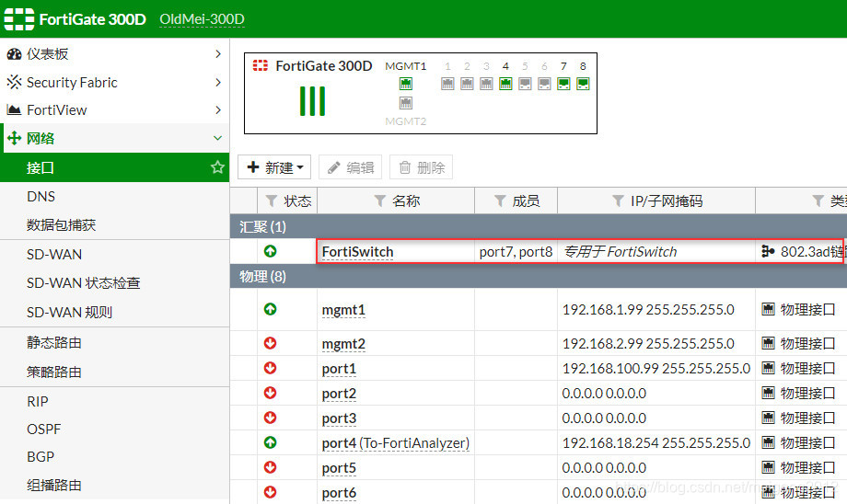Click the OldMei-300D hostname link
The height and width of the screenshot is (504, 847).
tap(202, 19)
